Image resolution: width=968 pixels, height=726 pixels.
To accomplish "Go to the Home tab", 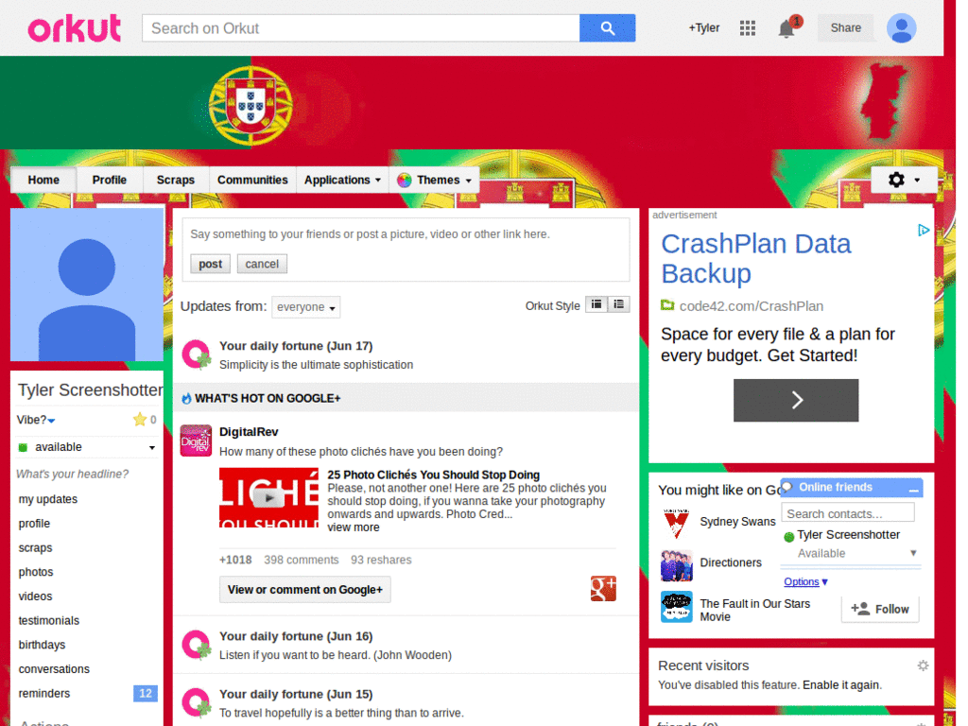I will click(x=43, y=181).
